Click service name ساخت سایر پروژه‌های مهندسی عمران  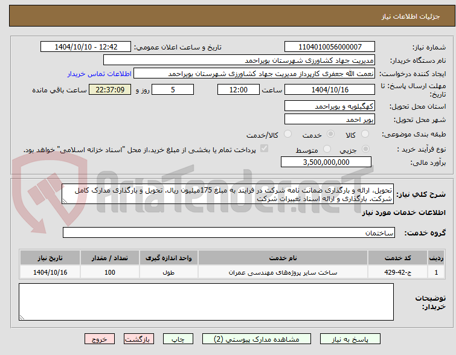283,272
